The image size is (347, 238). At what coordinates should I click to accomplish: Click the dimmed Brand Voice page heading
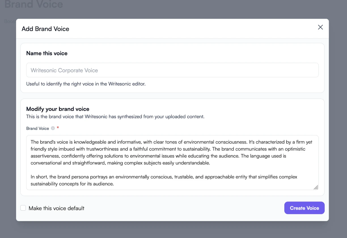point(34,5)
